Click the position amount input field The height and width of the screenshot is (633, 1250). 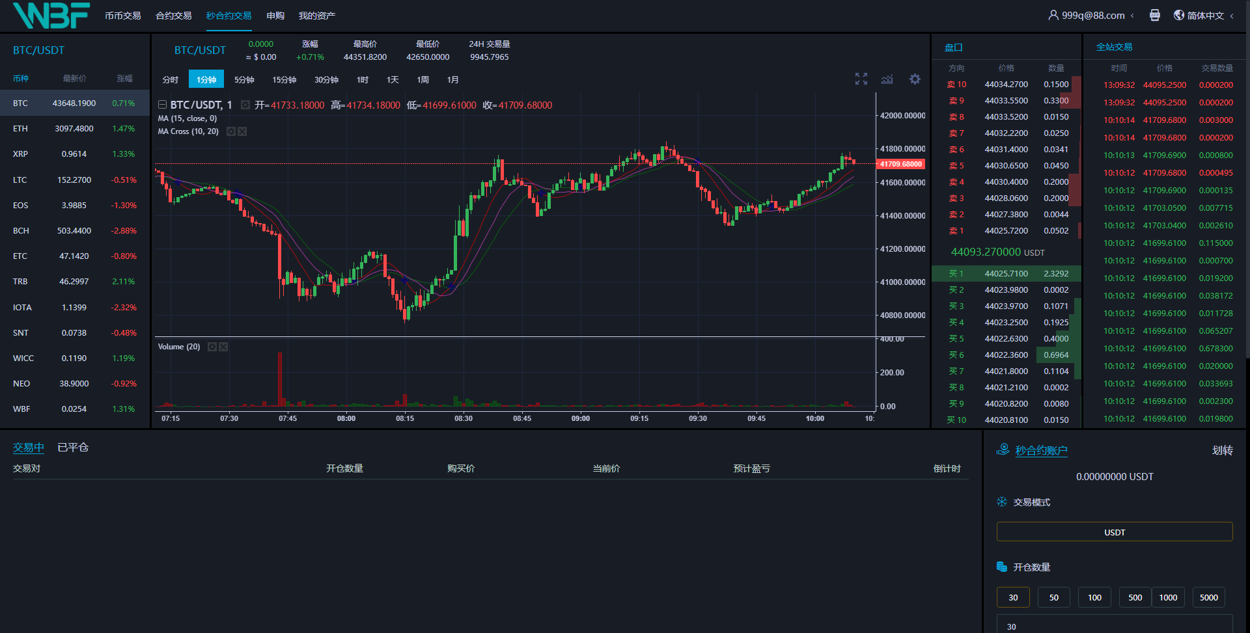pyautogui.click(x=1114, y=626)
